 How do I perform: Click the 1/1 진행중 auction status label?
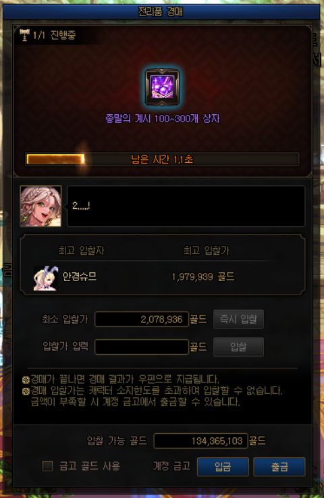coord(54,35)
